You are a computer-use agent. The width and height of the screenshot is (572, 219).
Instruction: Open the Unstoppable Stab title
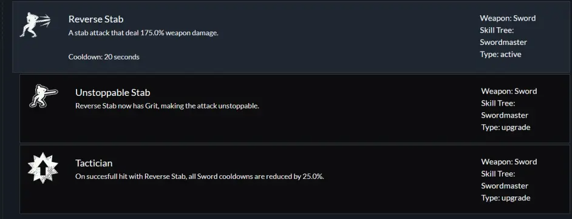[113, 93]
